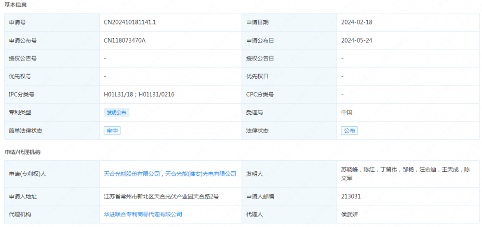Select application number CN202410181141.1
Screen dimensions: 482x227
(130, 23)
